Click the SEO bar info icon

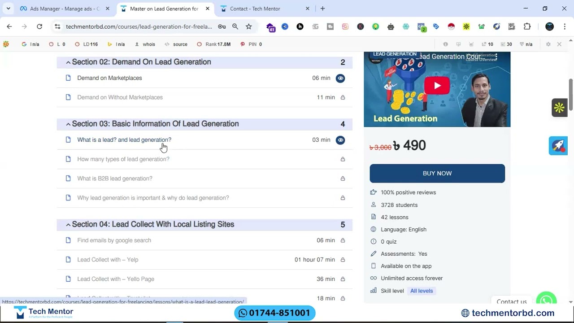point(445,44)
